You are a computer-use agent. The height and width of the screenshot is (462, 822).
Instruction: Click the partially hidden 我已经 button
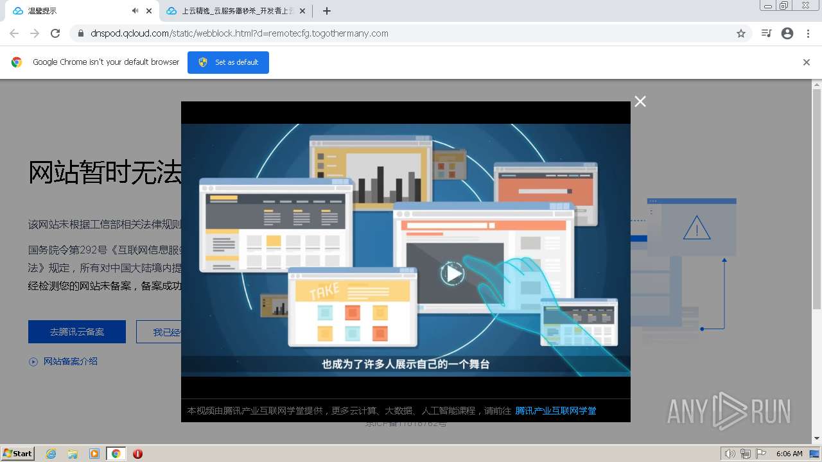[159, 332]
